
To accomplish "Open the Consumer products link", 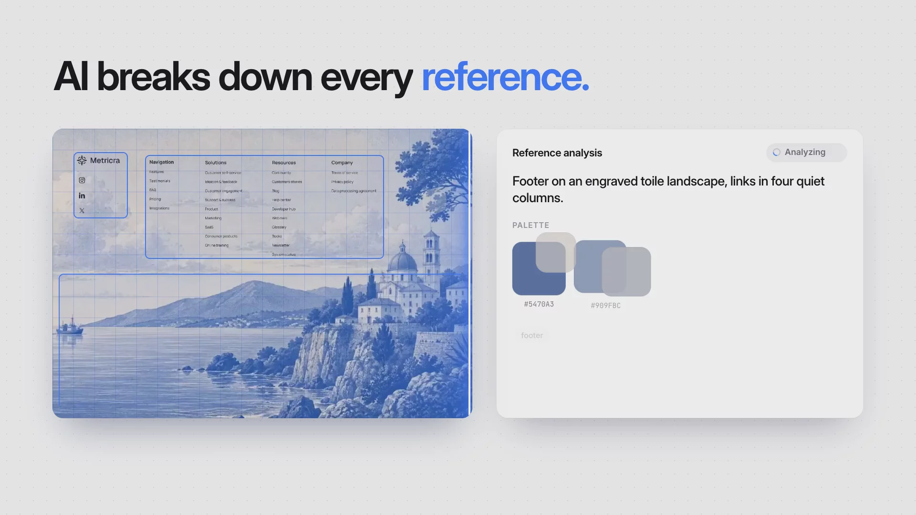I will 221,236.
